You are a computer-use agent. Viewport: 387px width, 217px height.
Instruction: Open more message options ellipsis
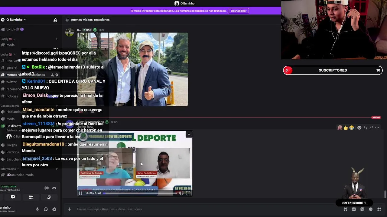pos(377,128)
